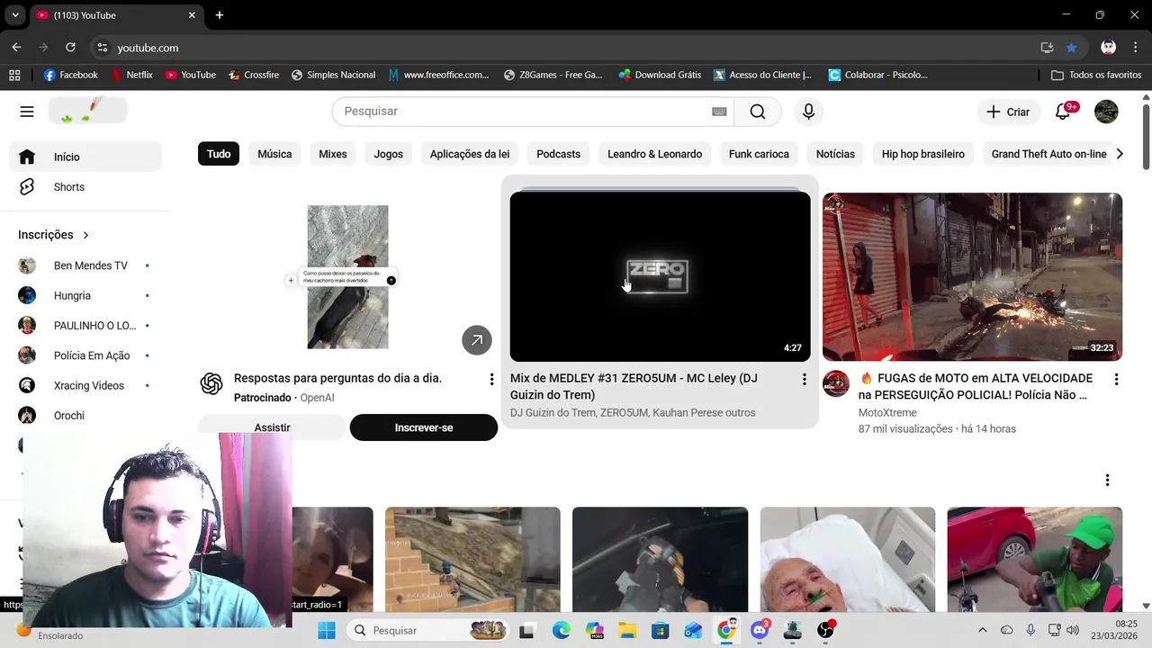Open the Facebook bookmark
The width and height of the screenshot is (1152, 648).
[71, 75]
